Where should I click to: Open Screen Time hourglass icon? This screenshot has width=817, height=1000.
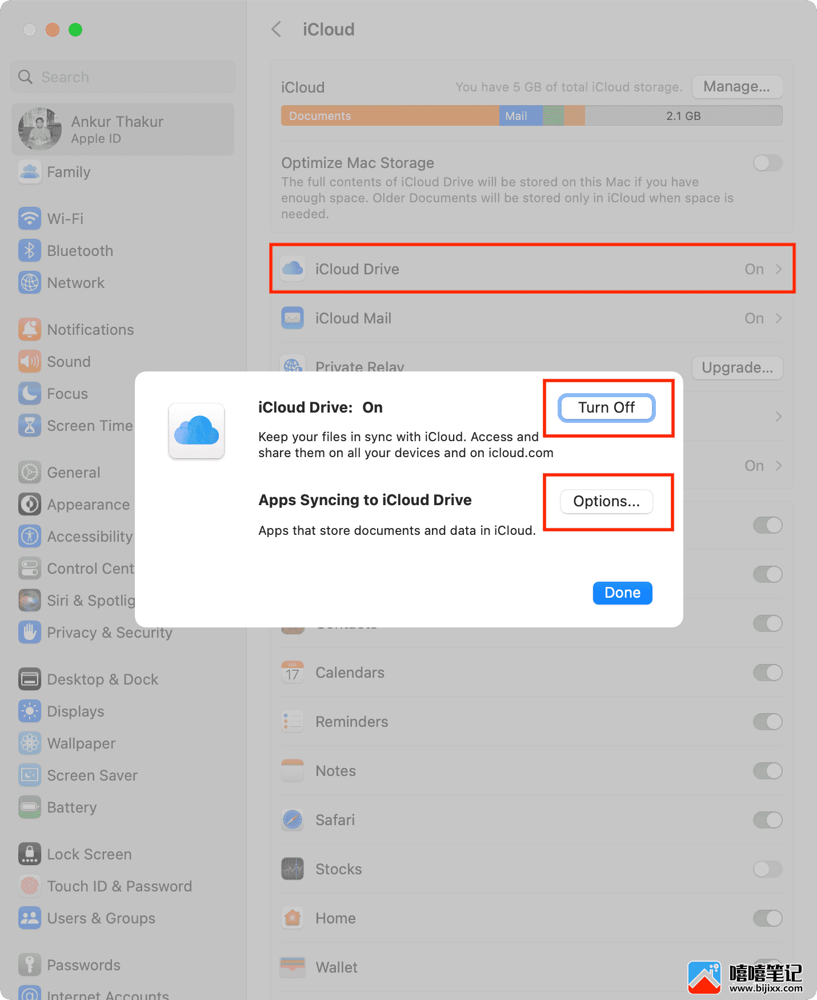[x=30, y=425]
